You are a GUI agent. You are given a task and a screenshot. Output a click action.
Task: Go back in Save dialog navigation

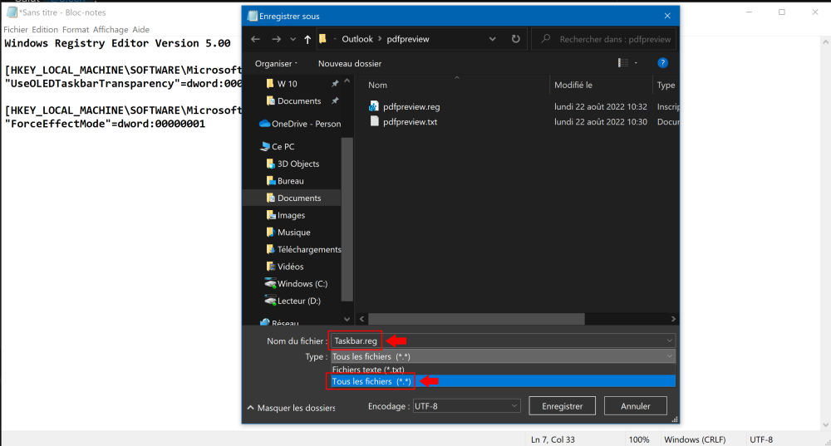(255, 39)
